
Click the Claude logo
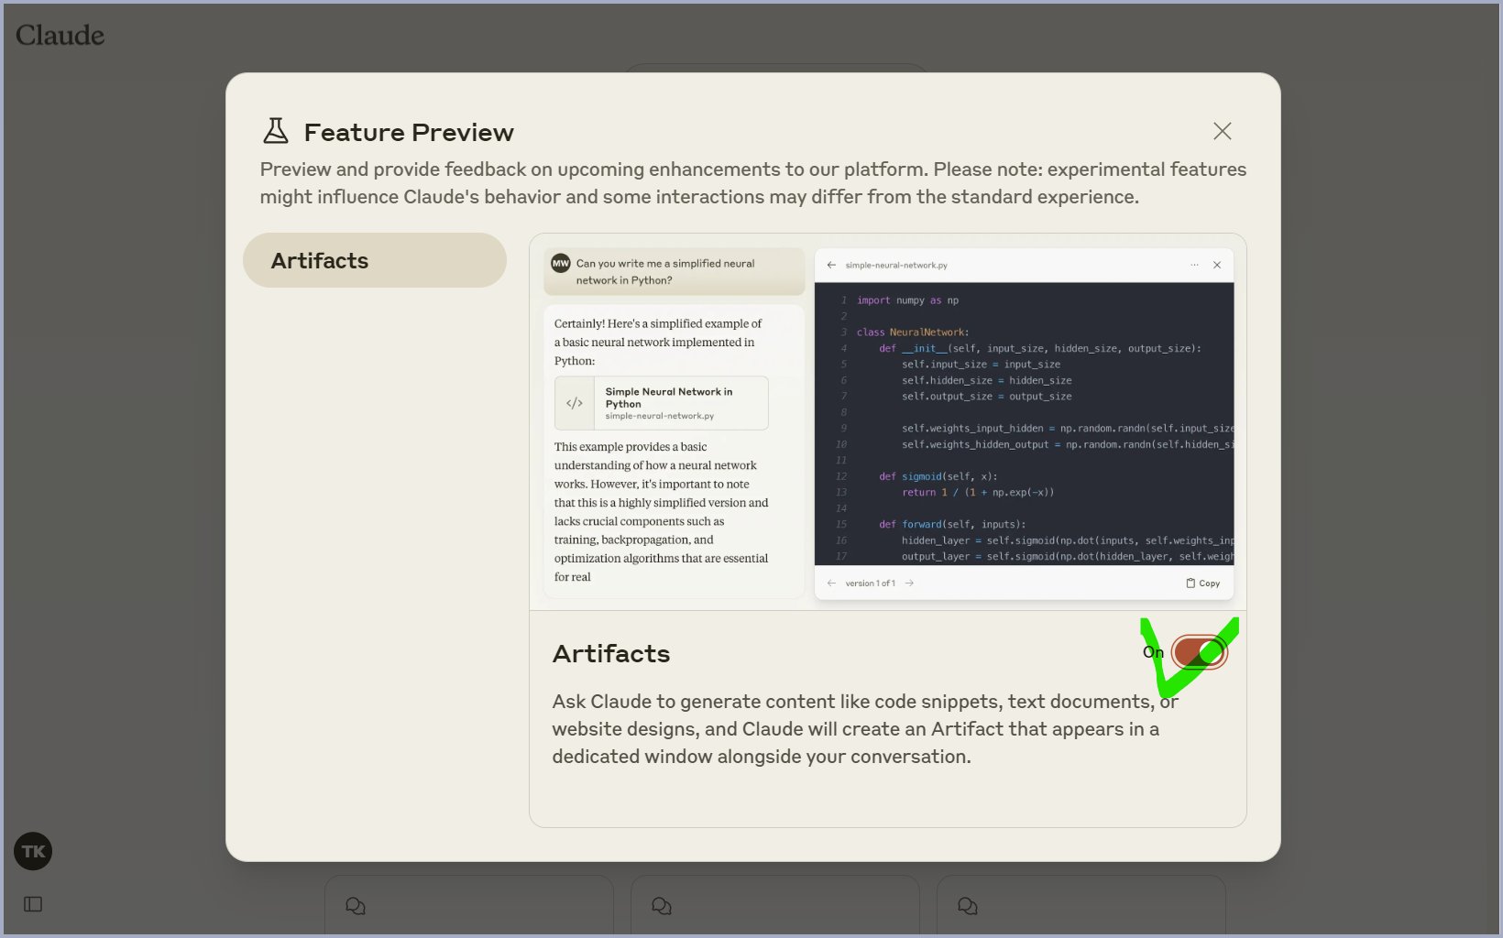point(60,35)
